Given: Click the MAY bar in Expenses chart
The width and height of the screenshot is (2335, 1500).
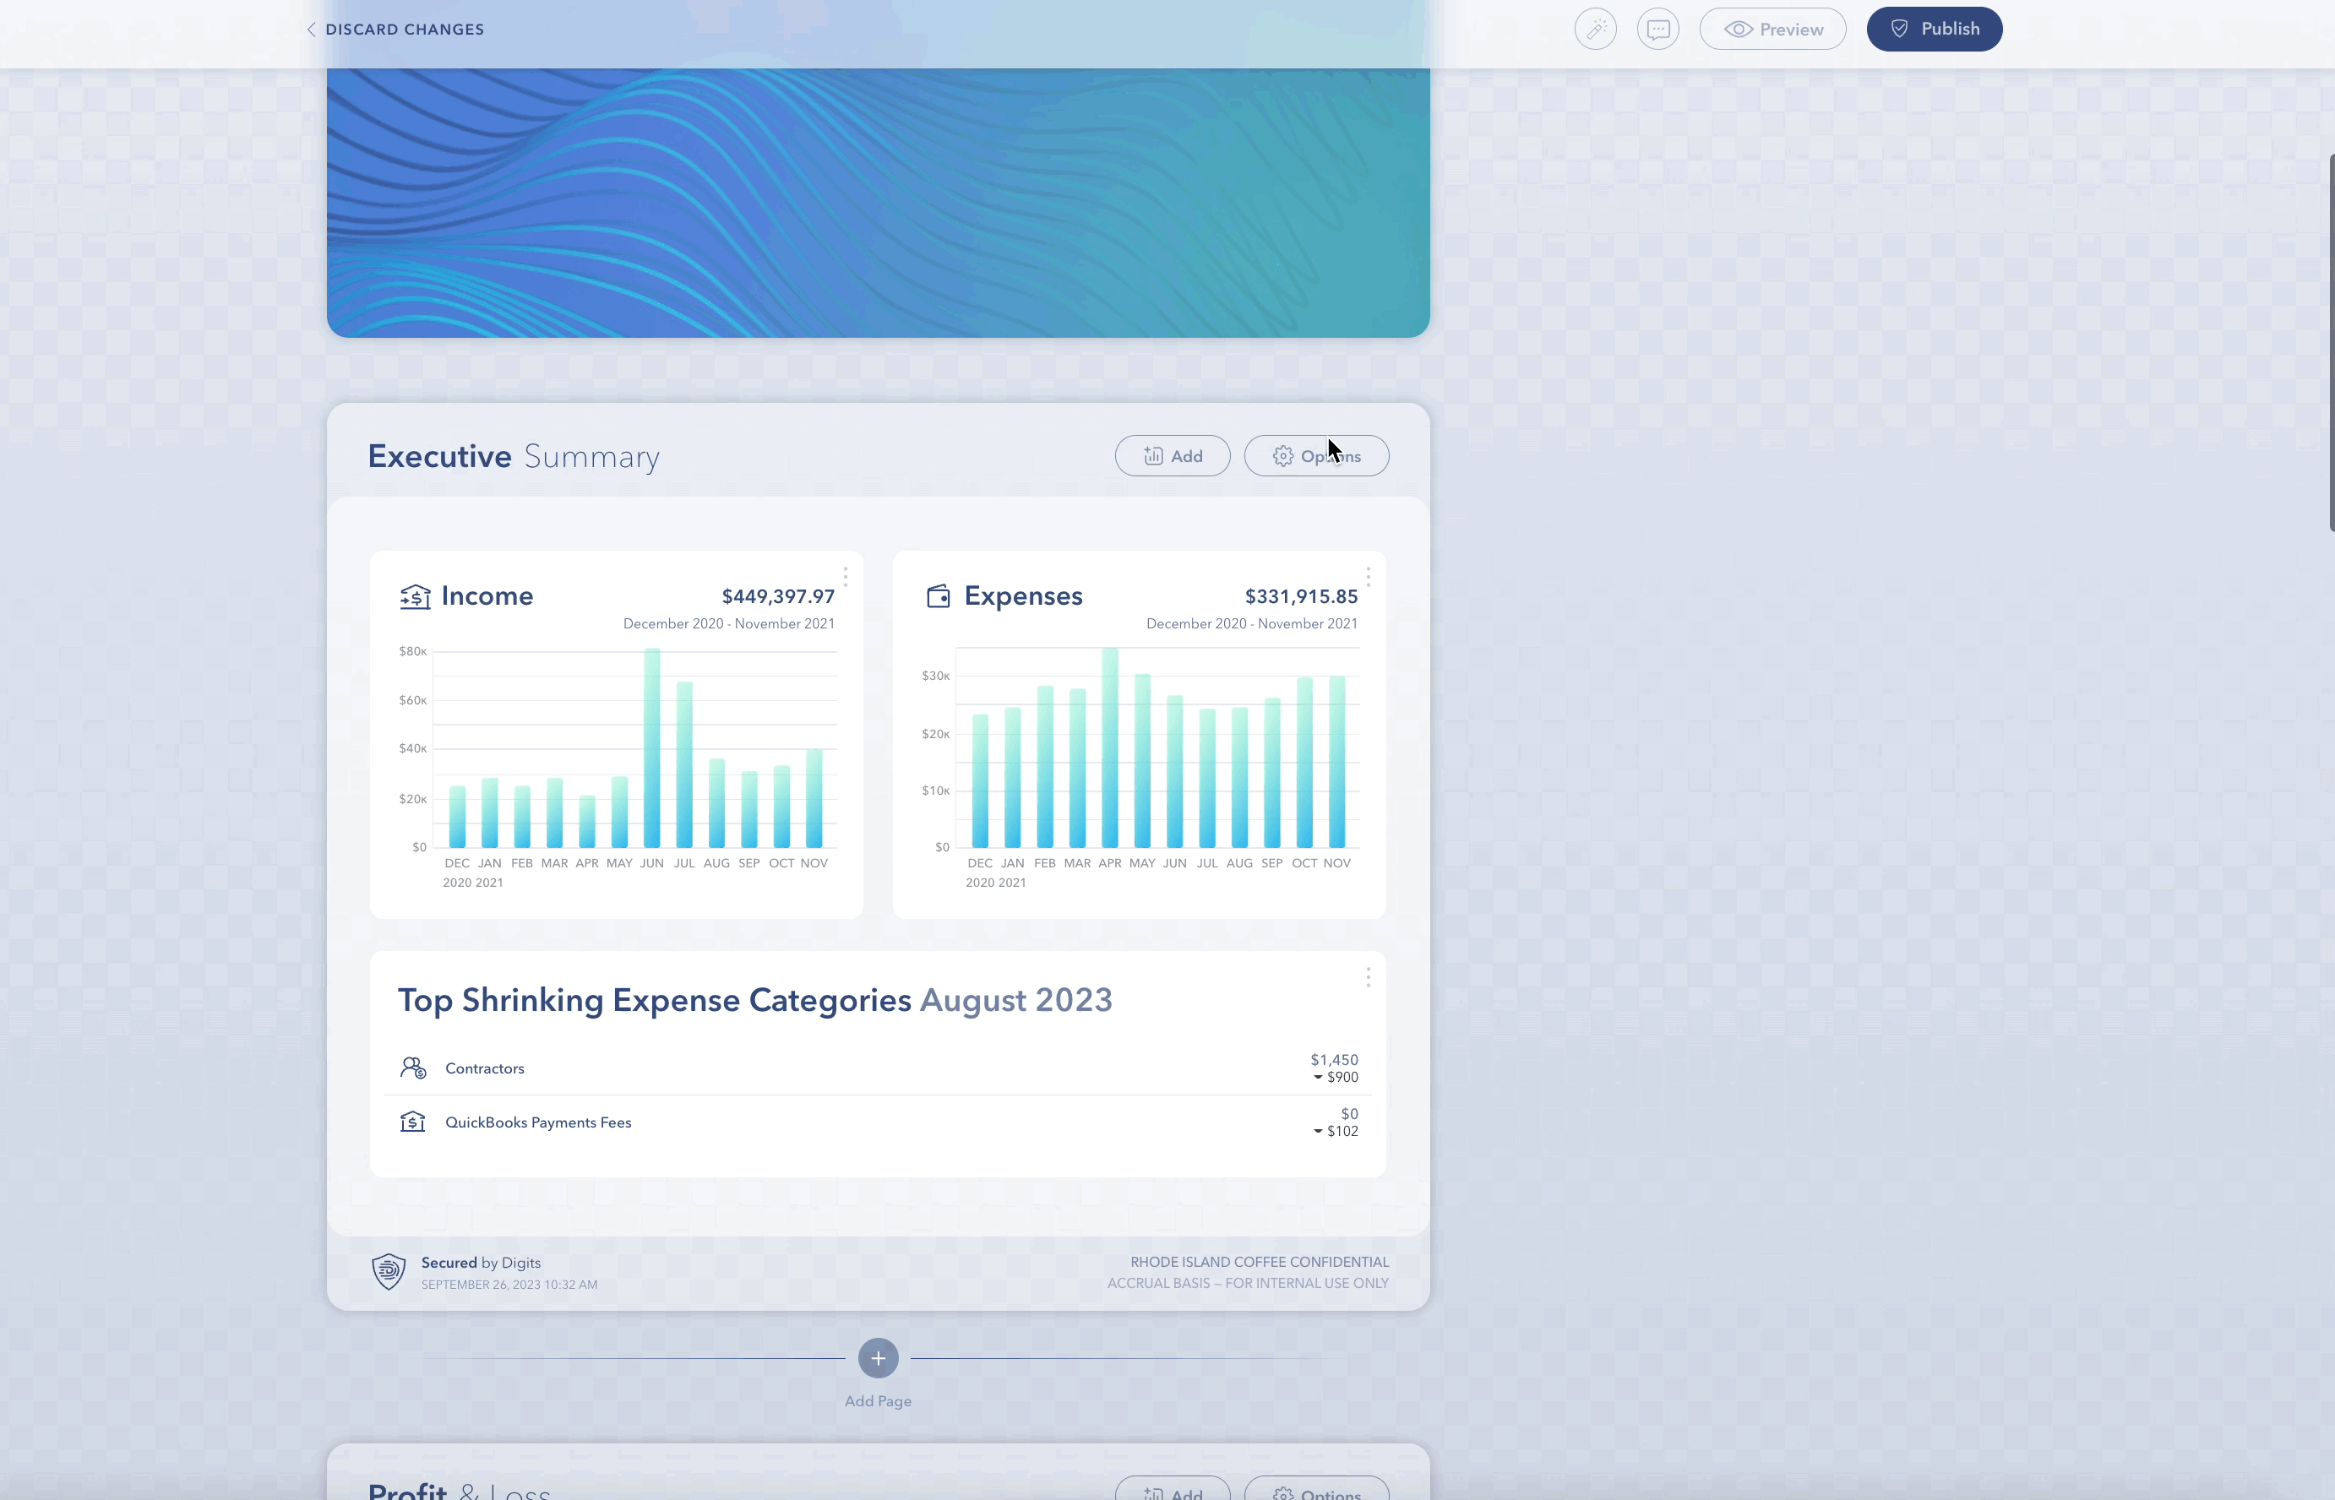Looking at the screenshot, I should [1143, 761].
